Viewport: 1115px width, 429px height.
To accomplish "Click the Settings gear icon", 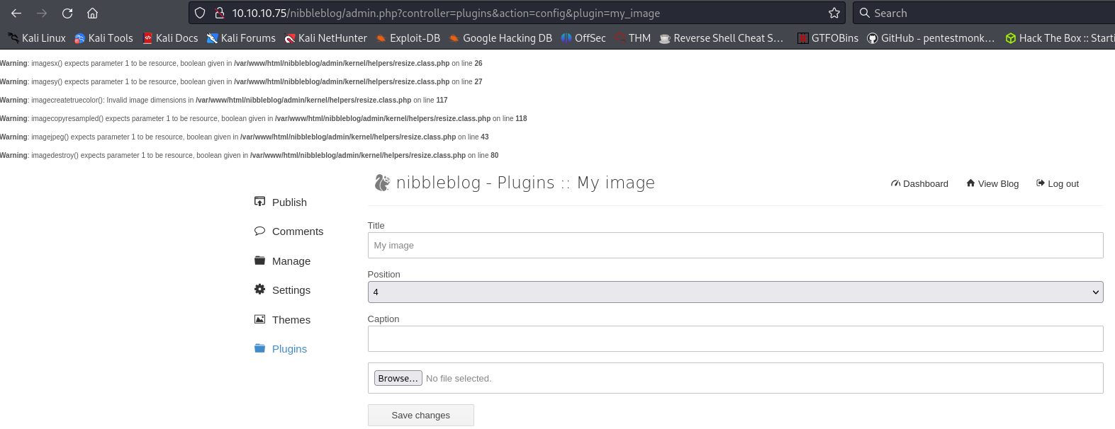I will pyautogui.click(x=259, y=290).
